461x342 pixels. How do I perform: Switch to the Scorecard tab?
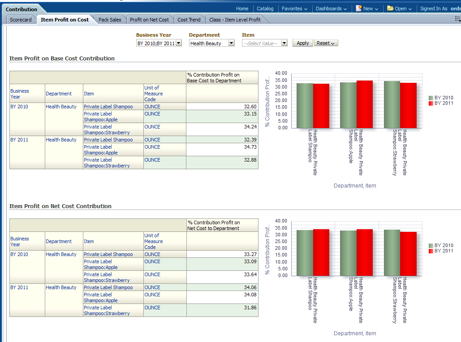coord(21,20)
